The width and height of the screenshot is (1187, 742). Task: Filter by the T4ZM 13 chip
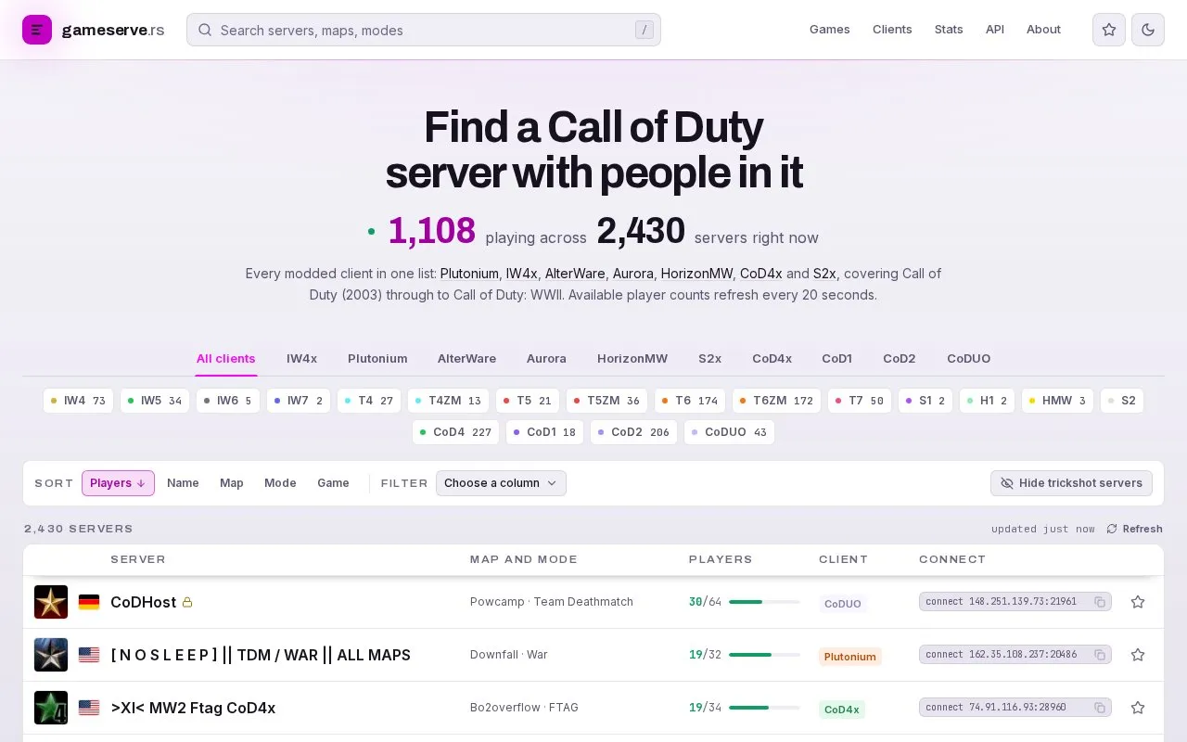click(448, 401)
